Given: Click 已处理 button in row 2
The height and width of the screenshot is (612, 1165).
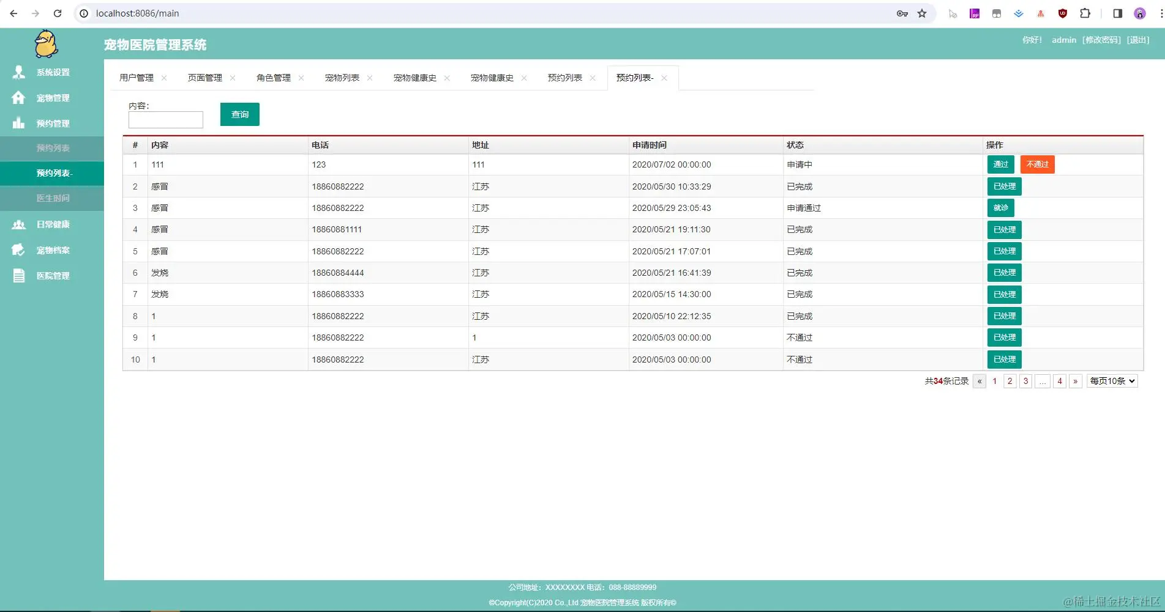Looking at the screenshot, I should [x=1005, y=186].
